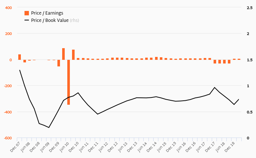Toggle the Price / Book Value legend entry
This screenshot has width=256, height=158.
52,20
